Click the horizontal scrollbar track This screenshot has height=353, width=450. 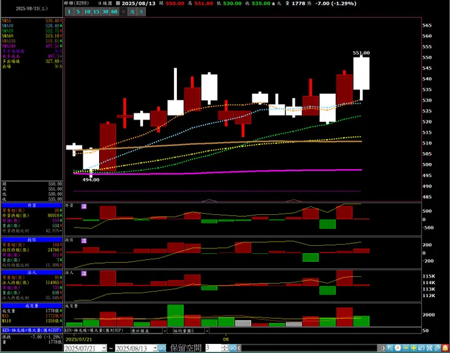tap(310, 348)
